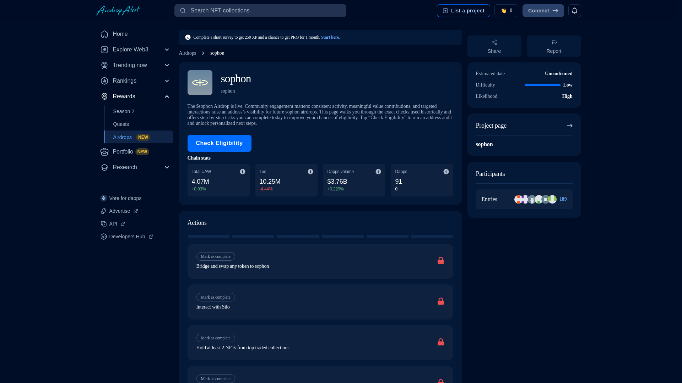Click the survey banner info icon
Screen dimensions: 682x383
(x=188, y=37)
